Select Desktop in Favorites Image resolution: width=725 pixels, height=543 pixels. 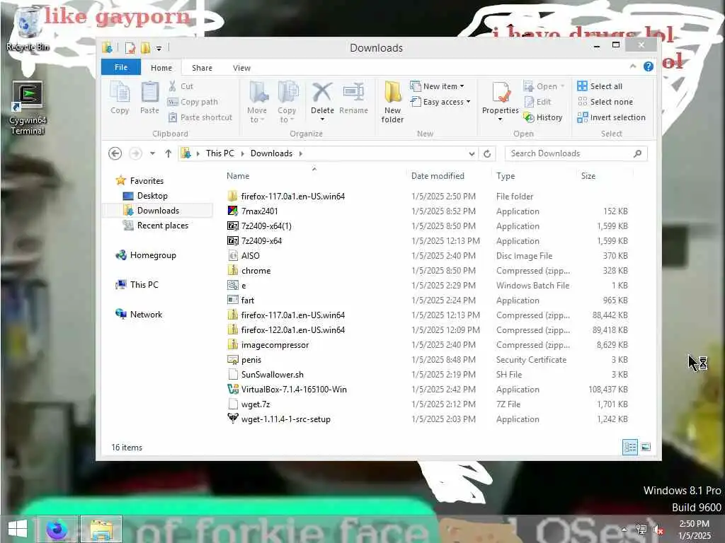coord(145,196)
